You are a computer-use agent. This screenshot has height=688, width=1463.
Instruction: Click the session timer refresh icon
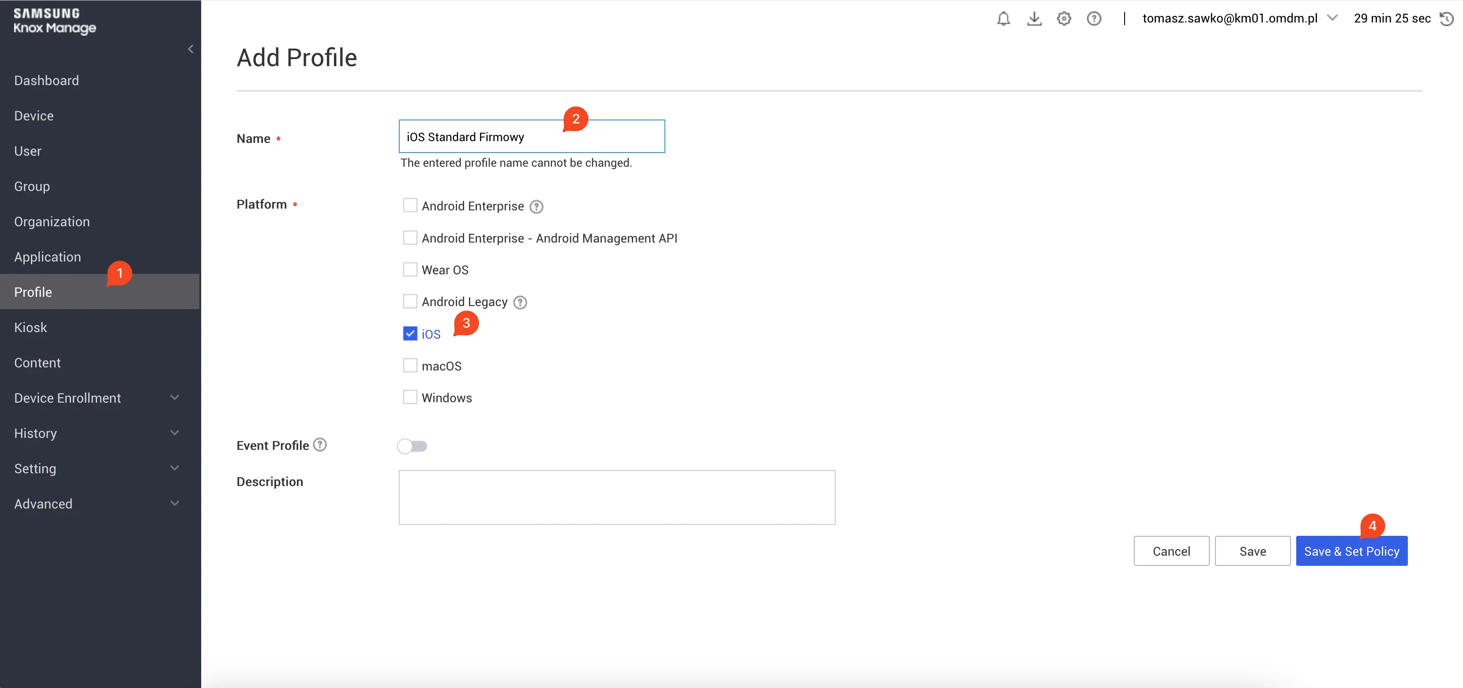pos(1447,19)
